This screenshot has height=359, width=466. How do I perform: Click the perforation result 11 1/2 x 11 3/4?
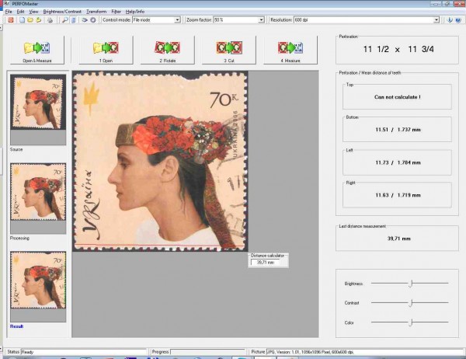[398, 50]
